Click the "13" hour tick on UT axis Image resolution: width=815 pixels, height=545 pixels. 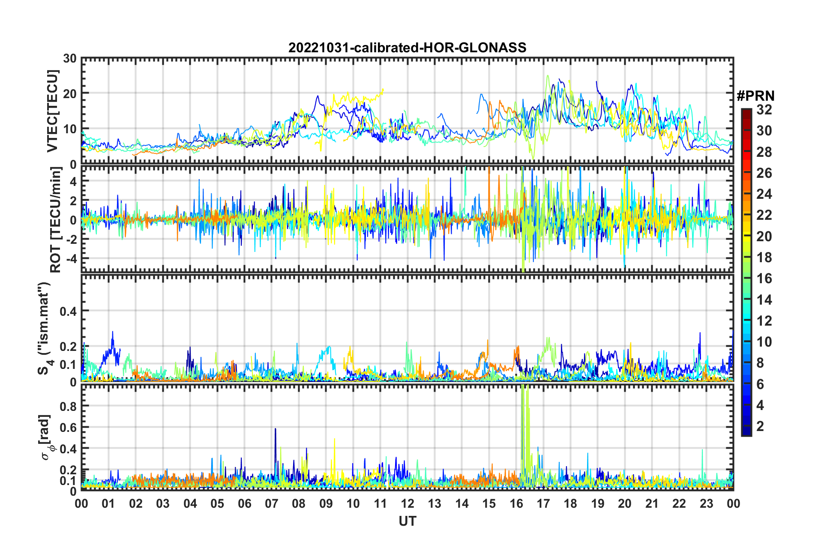[434, 504]
